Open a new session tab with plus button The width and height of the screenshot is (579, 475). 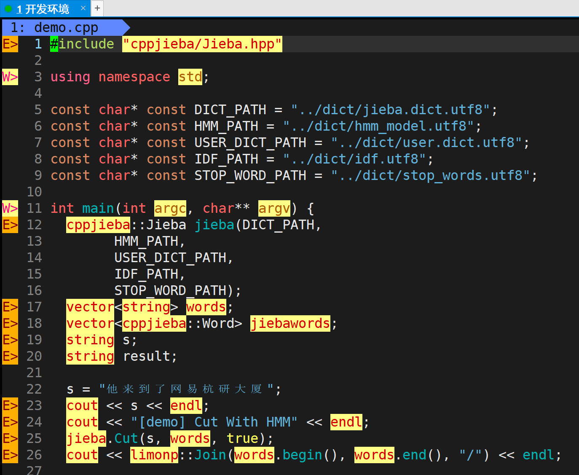click(x=97, y=8)
